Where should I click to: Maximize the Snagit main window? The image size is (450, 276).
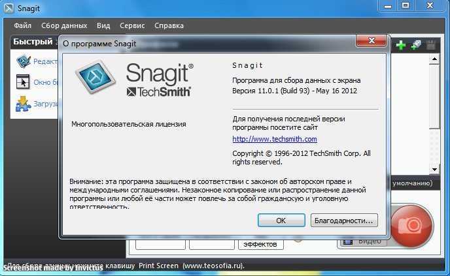406,6
